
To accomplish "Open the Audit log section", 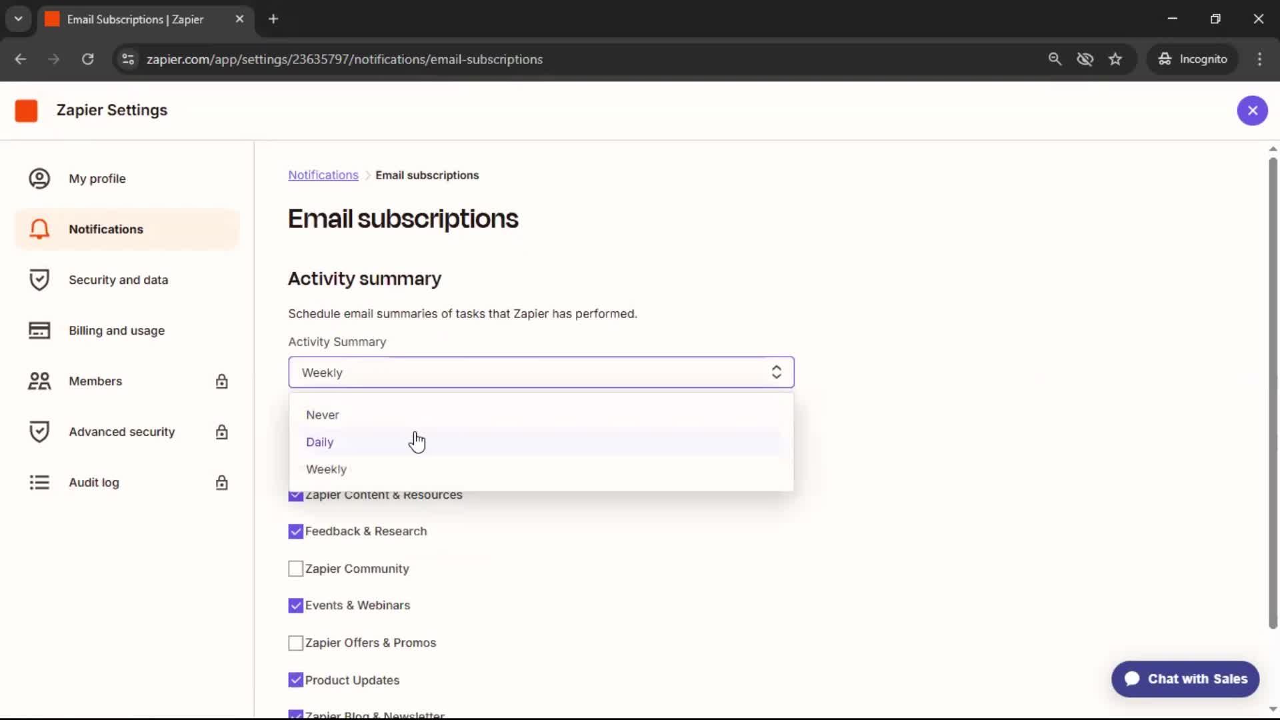I will point(127,483).
